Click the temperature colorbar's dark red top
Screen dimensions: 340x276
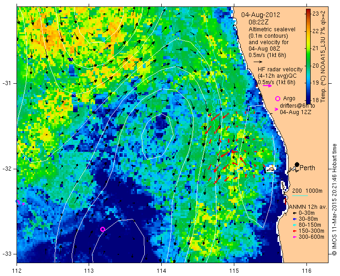308,11
